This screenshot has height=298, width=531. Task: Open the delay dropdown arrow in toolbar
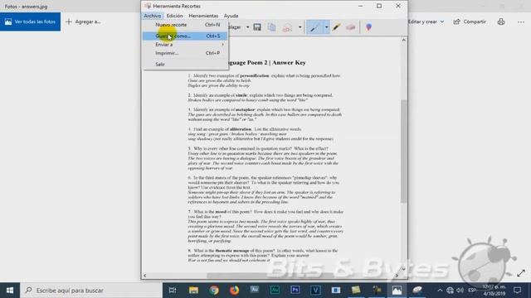pos(247,27)
